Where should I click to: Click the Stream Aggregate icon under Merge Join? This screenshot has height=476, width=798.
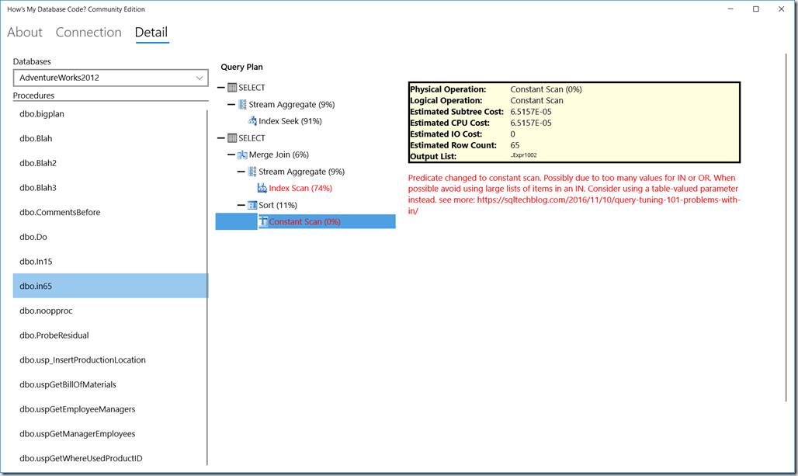pyautogui.click(x=252, y=172)
